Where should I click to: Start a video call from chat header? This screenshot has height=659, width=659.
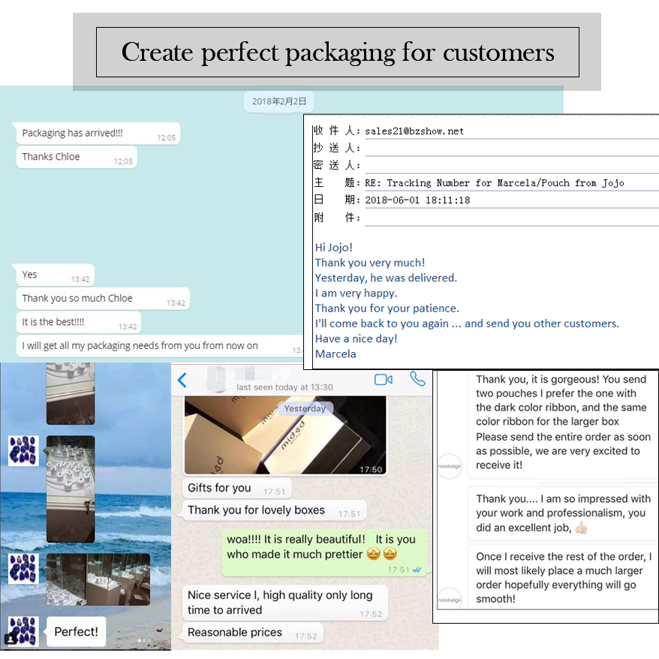pos(384,380)
